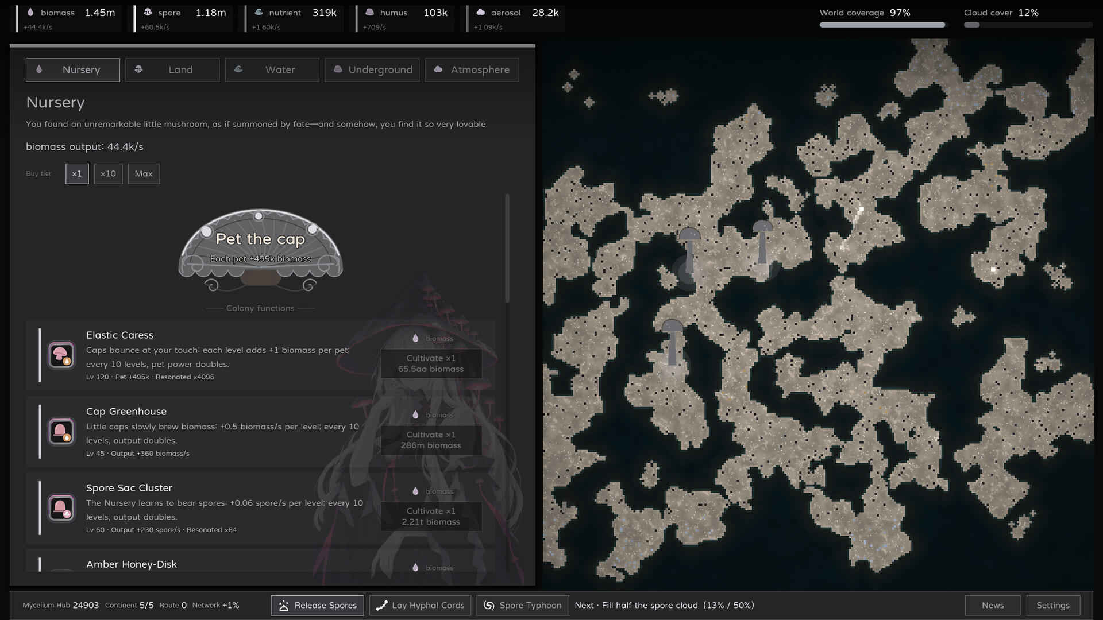Open the Underground tab
This screenshot has width=1103, height=620.
tap(372, 69)
